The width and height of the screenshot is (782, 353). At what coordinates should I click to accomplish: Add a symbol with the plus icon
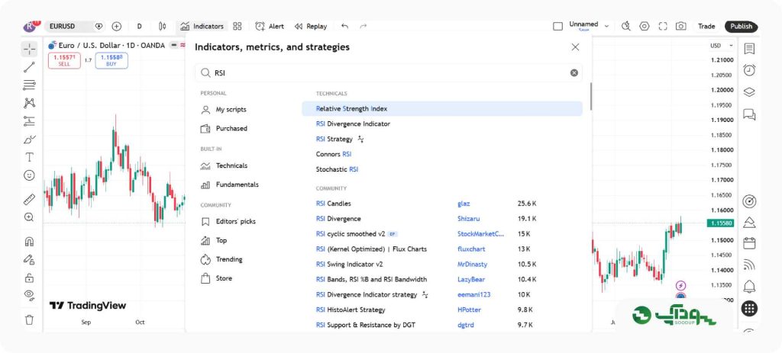point(117,27)
